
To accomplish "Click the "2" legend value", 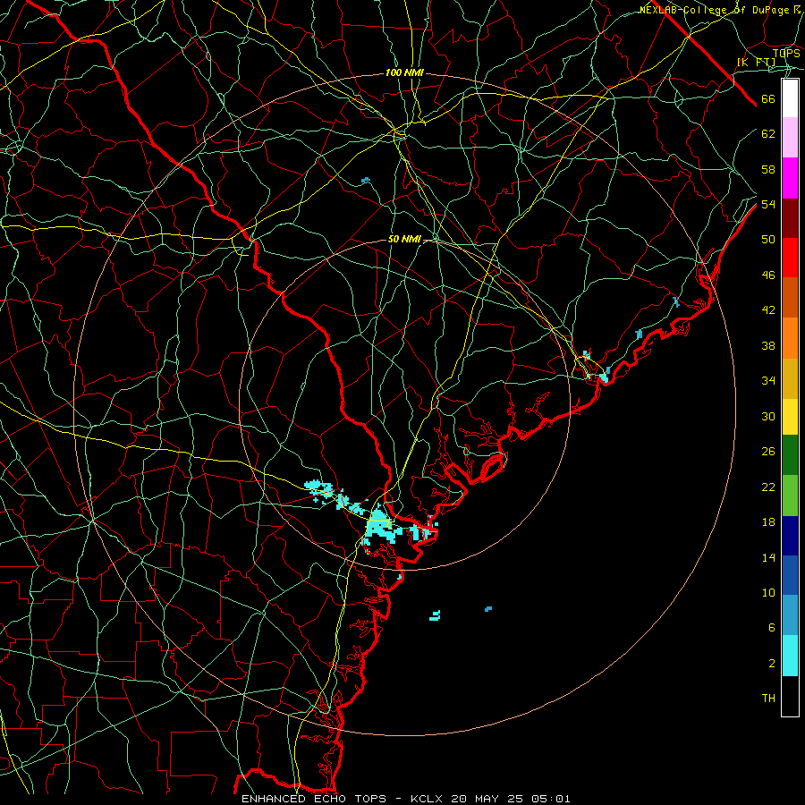I will [772, 664].
